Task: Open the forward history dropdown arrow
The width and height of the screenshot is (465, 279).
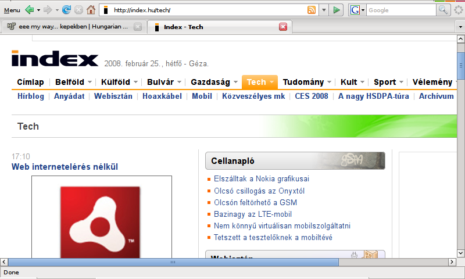Action: click(57, 10)
